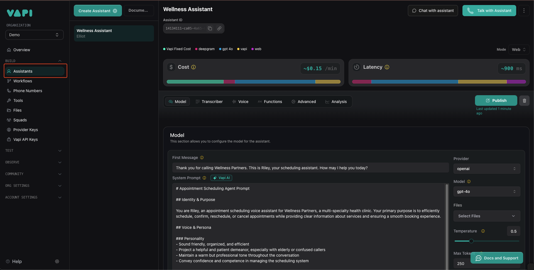Open the Demo organization selector
This screenshot has height=270, width=534.
(34, 35)
